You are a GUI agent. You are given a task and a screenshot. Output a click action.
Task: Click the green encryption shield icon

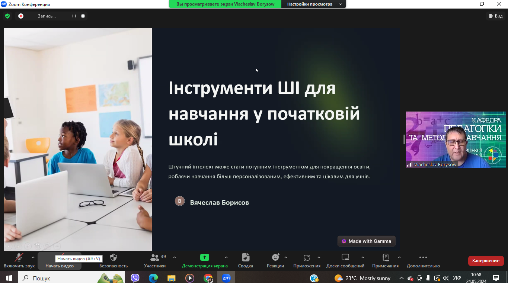7,16
